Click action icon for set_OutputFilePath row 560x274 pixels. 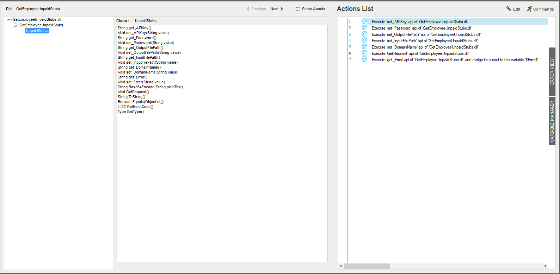pos(364,34)
